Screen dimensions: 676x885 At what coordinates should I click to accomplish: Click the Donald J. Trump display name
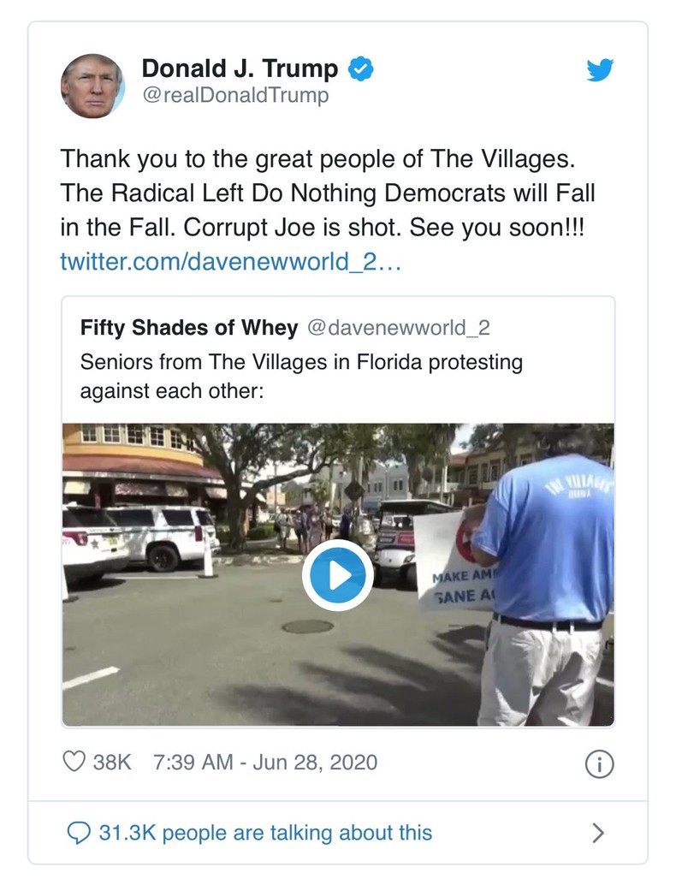(240, 68)
